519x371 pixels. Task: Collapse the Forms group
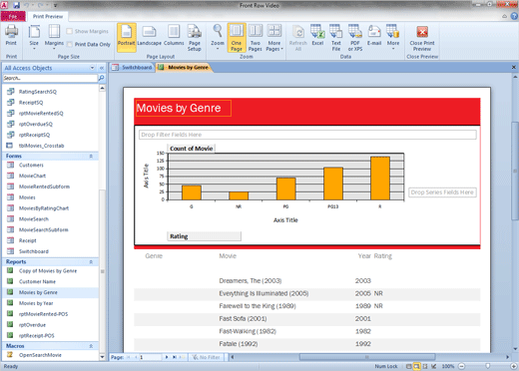coord(91,156)
